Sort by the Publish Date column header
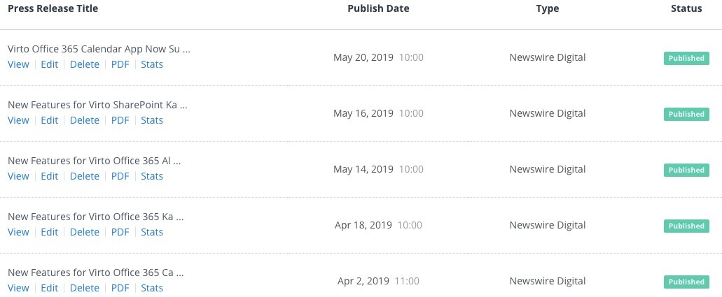This screenshot has height=297, width=722. tap(378, 8)
